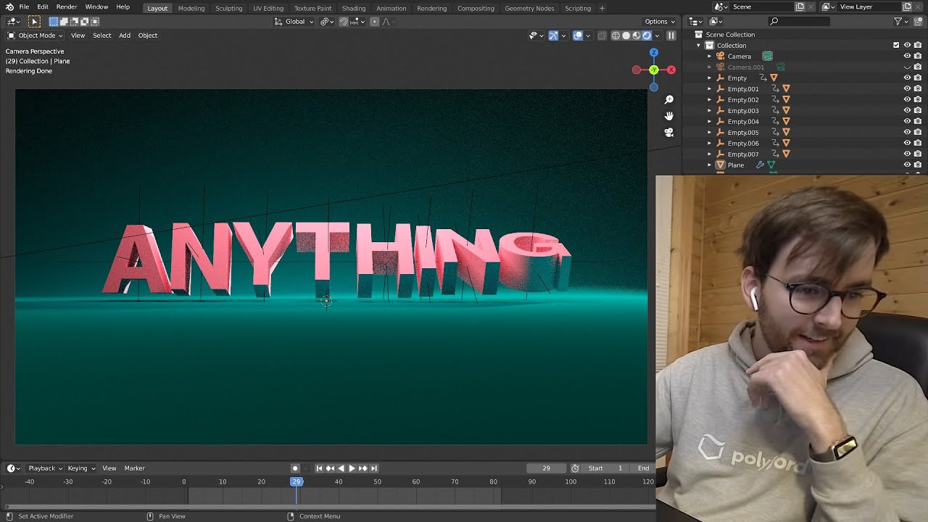
Task: Click the pan view hand icon
Action: (668, 116)
